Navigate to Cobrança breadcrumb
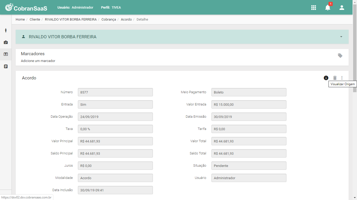Screen dimensions: 357x200 pos(109,20)
